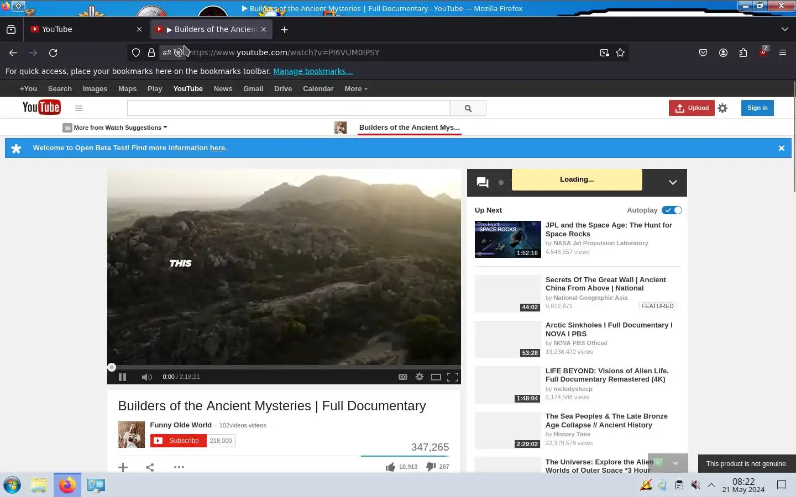Open Maps in the Google bar
The width and height of the screenshot is (796, 497).
(127, 89)
